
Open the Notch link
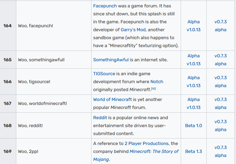(157, 82)
